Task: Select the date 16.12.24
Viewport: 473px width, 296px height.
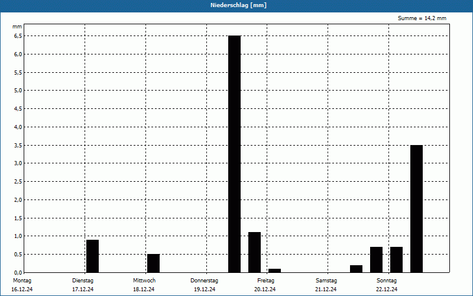Action: pos(22,289)
